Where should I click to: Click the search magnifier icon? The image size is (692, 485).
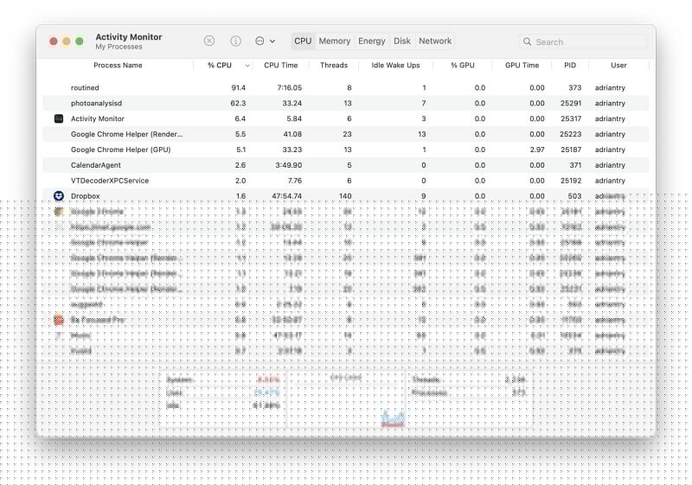528,41
